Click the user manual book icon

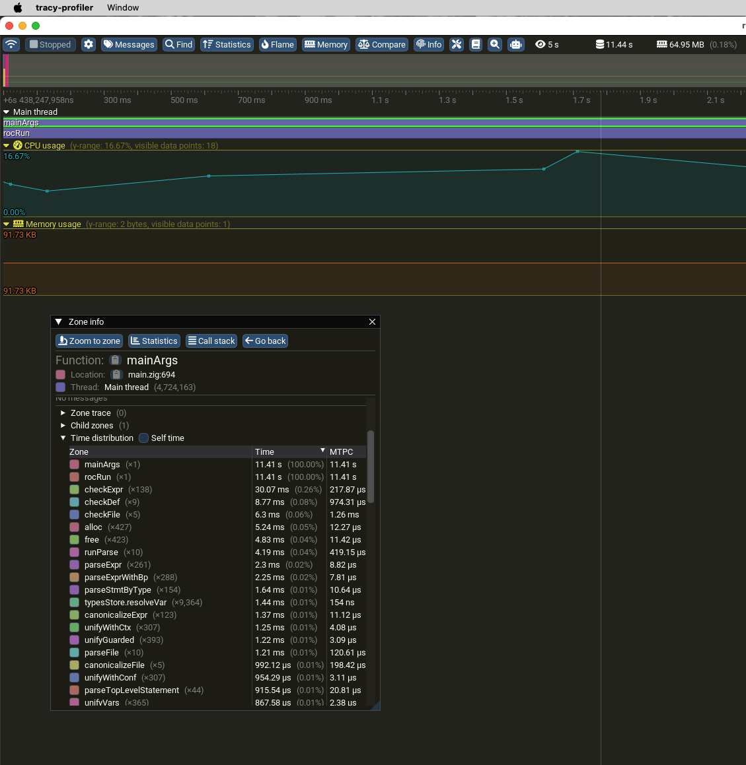click(x=475, y=44)
